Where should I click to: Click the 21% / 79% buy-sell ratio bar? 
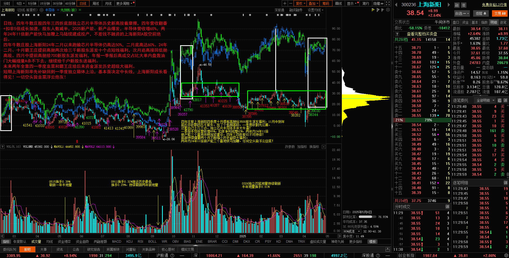click(x=422, y=120)
